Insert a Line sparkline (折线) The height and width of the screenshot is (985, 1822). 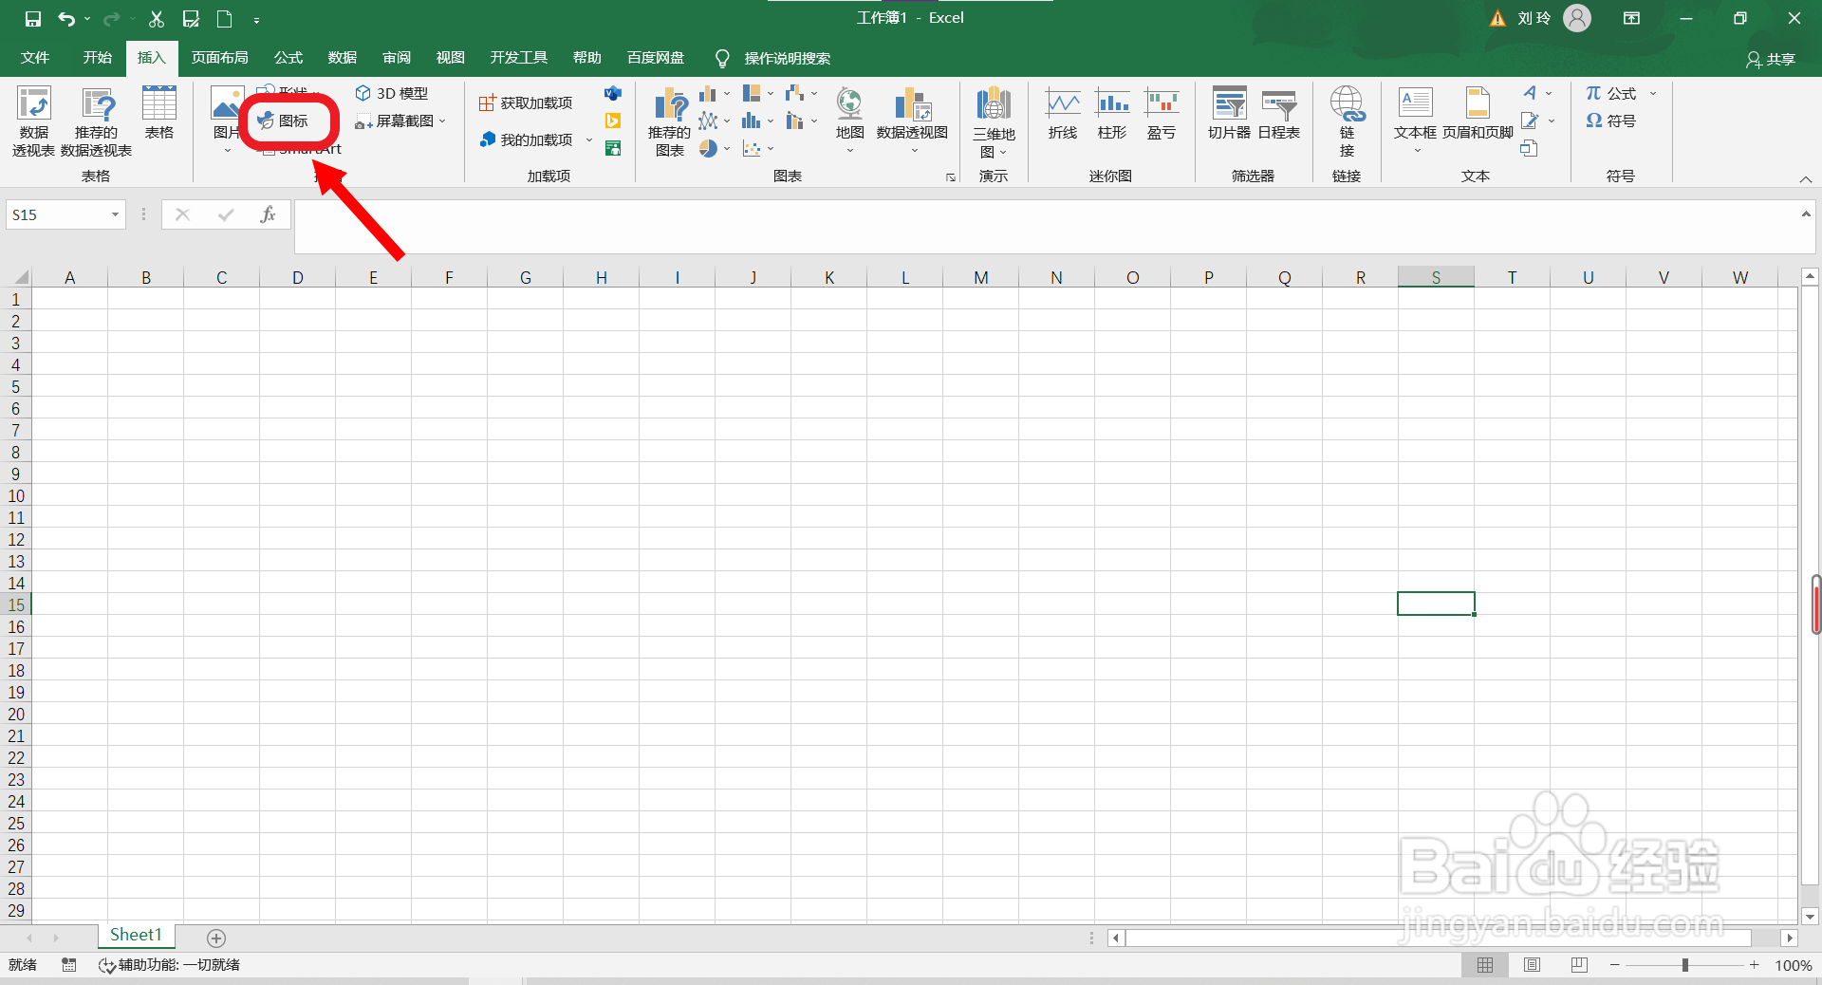coord(1063,114)
